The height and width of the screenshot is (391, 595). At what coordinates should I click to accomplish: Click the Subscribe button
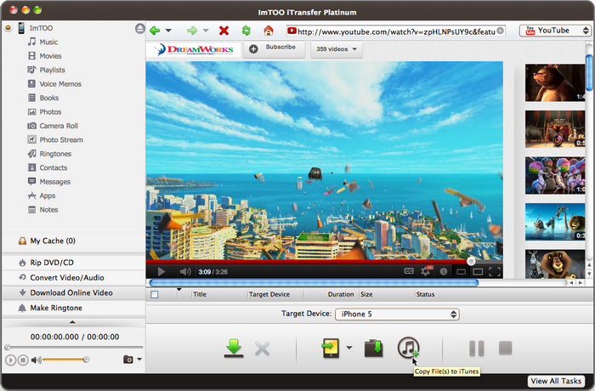pos(274,49)
